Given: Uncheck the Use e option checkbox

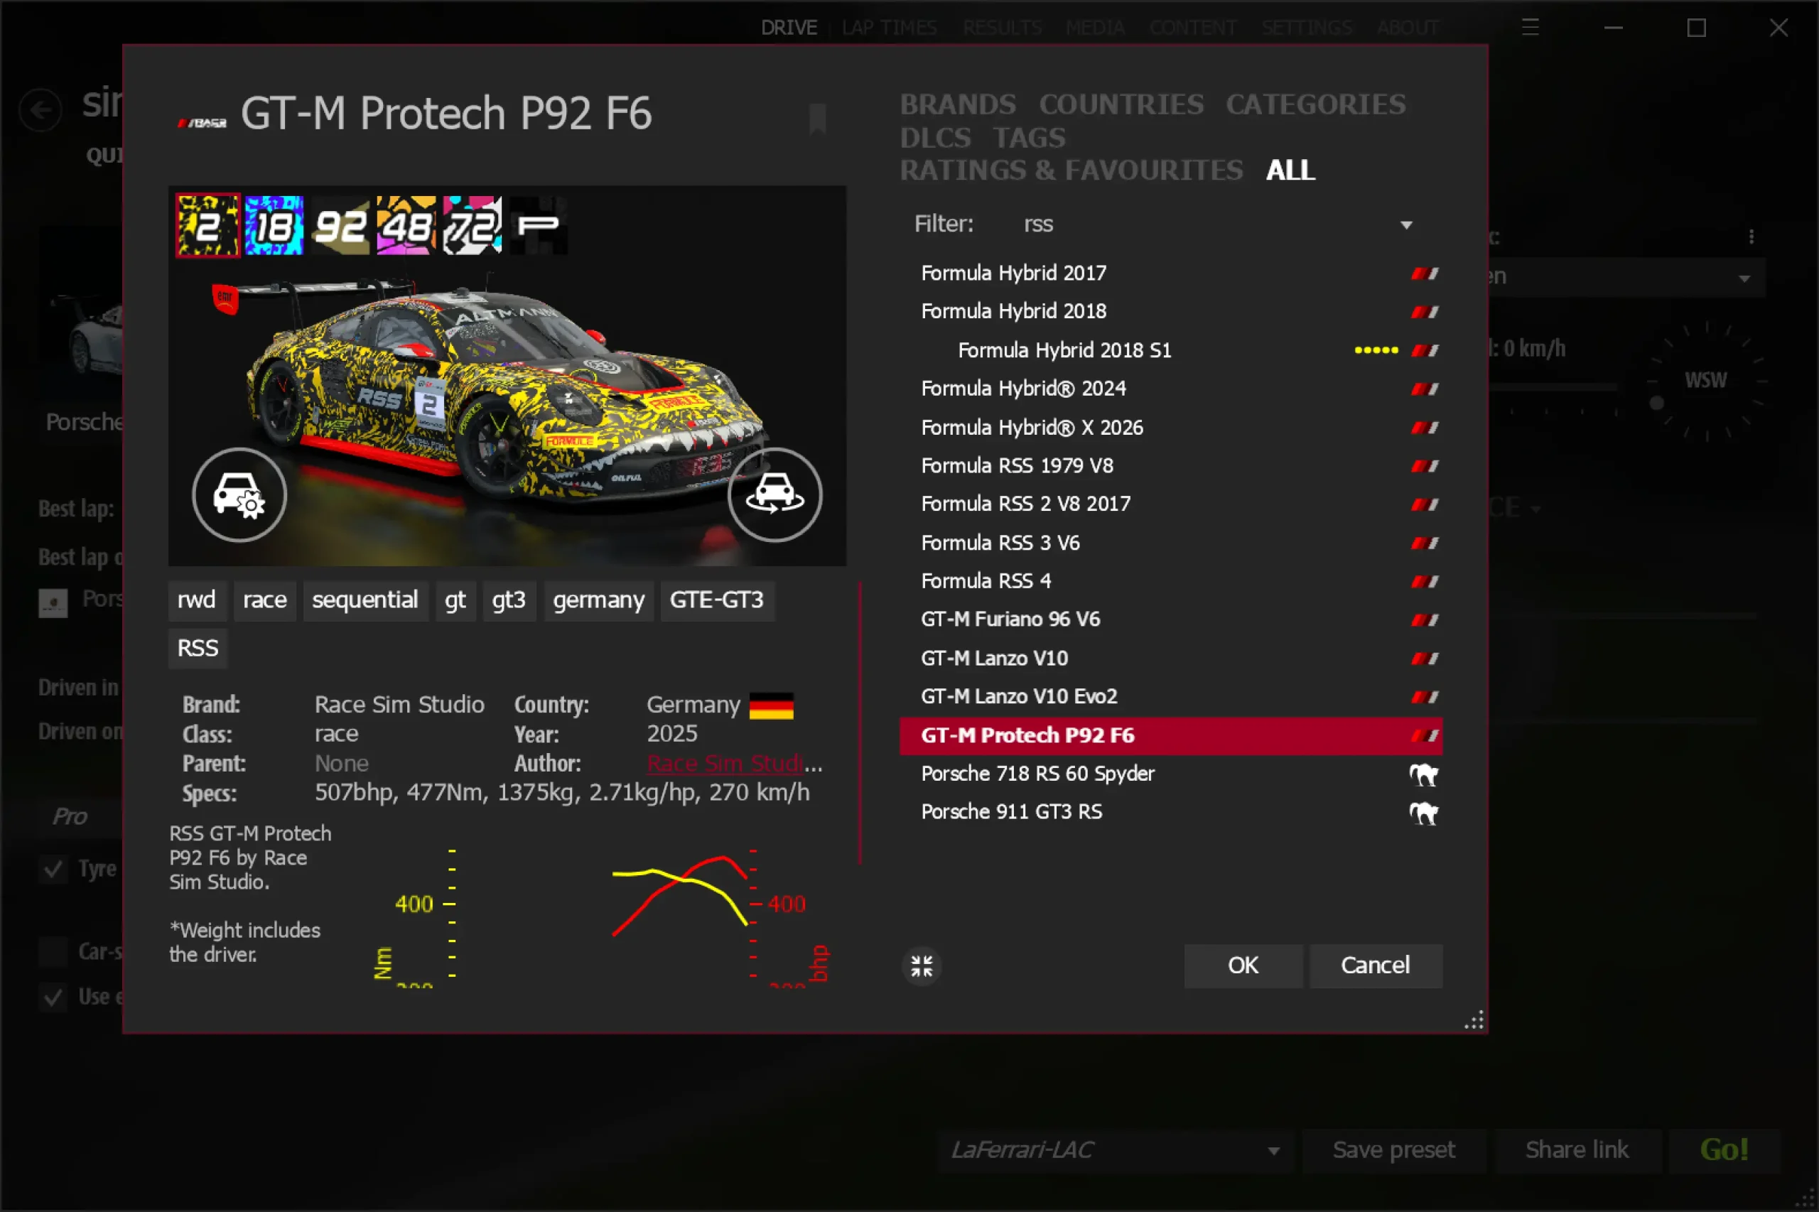Looking at the screenshot, I should [53, 997].
